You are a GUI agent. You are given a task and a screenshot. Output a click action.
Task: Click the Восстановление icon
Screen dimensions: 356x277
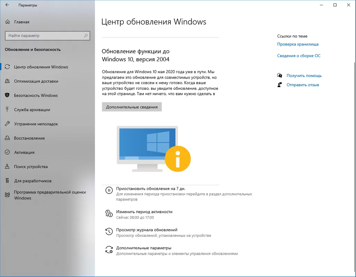coord(7,138)
